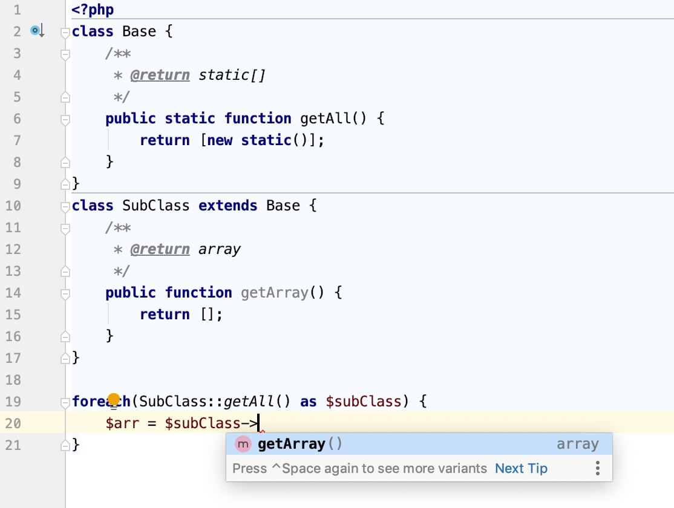Click the Next Tip link in popup
Screen dimensions: 674x508
click(521, 468)
